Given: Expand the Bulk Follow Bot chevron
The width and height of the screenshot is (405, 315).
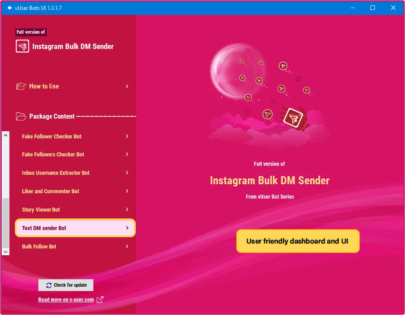Looking at the screenshot, I should 127,246.
